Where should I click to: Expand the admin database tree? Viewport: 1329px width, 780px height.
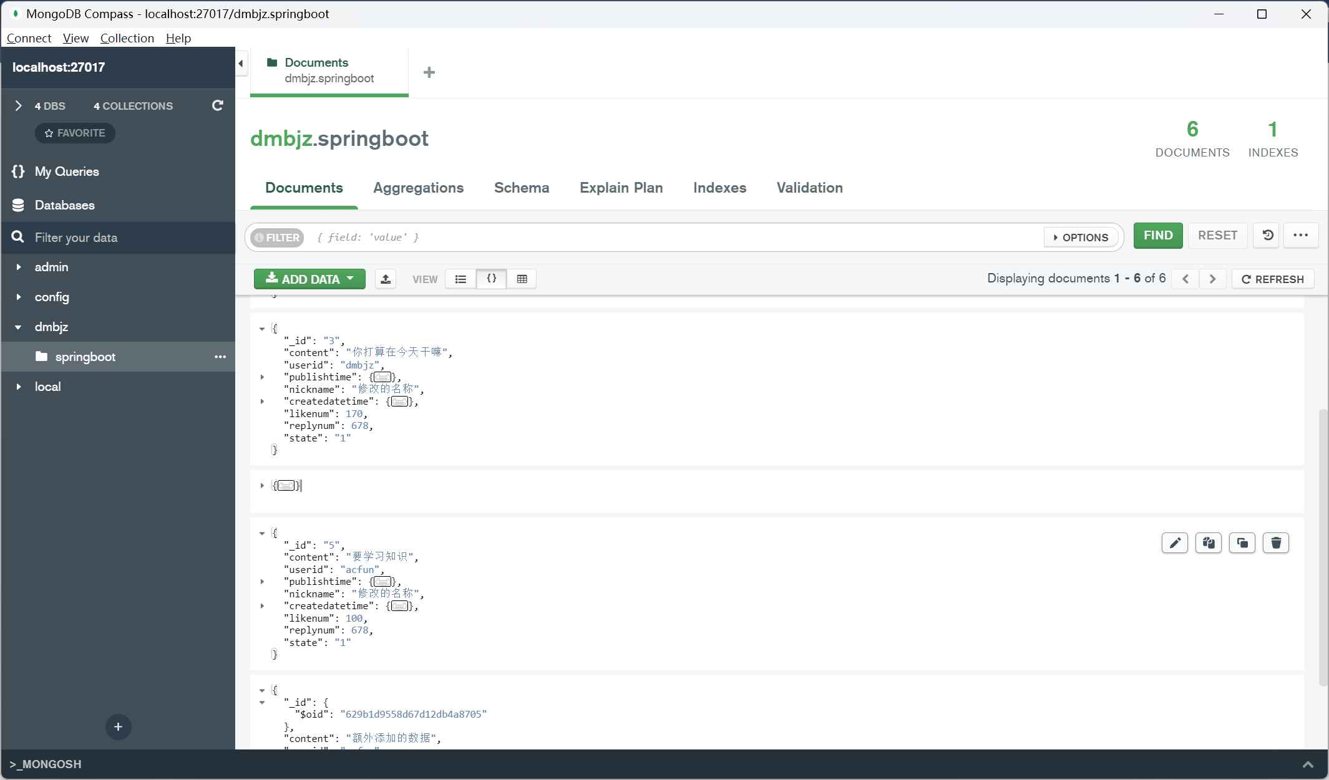pos(19,267)
